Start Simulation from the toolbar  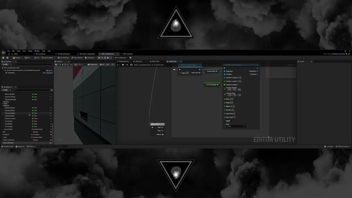pos(90,58)
